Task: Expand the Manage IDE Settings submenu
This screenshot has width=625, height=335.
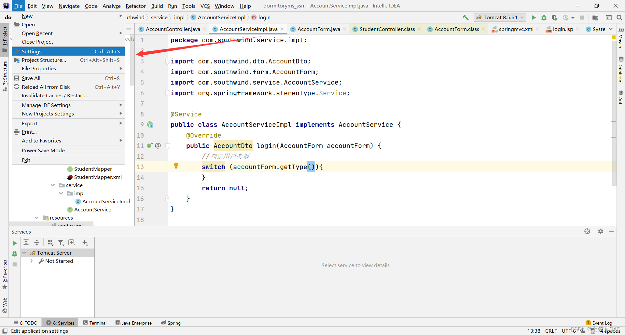Action: click(68, 105)
